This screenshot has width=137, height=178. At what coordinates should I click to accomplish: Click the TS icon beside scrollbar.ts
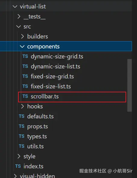(x=25, y=96)
